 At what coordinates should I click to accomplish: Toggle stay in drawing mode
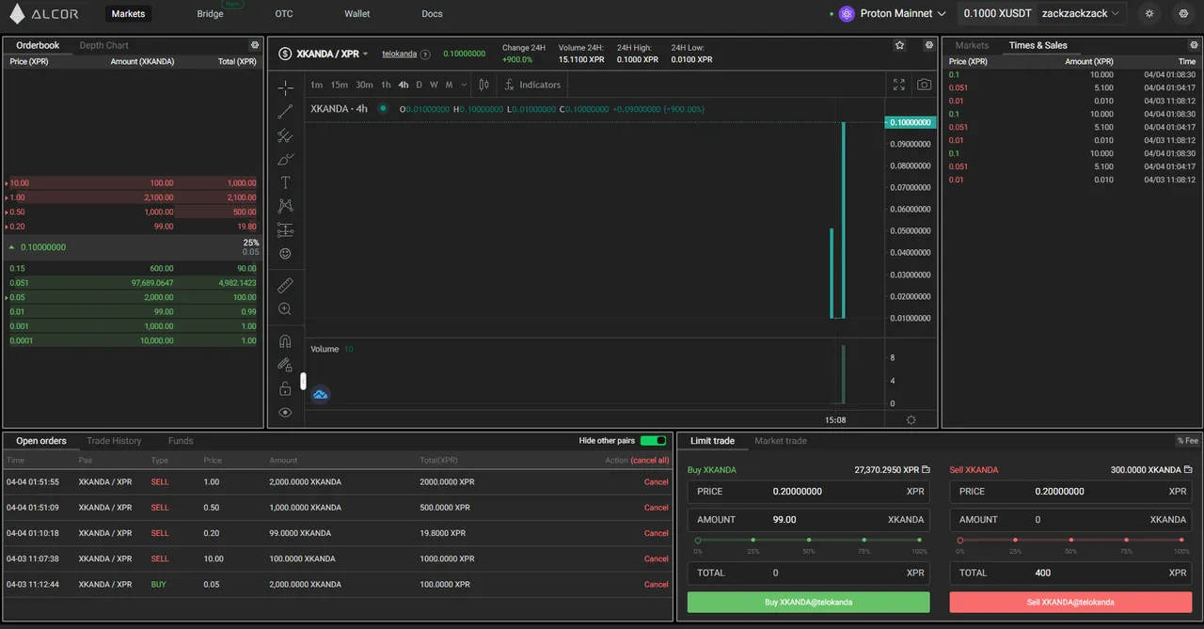pos(286,365)
